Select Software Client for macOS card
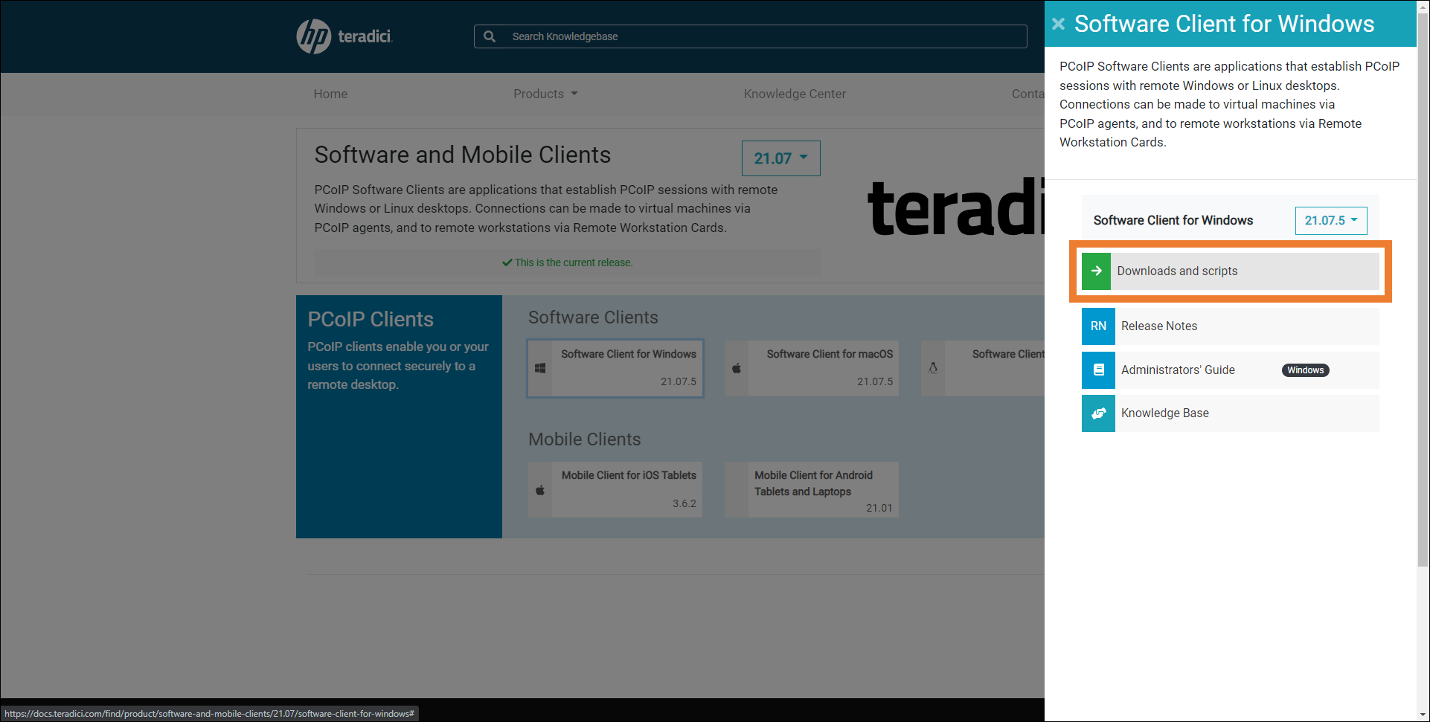The image size is (1430, 722). (x=812, y=368)
